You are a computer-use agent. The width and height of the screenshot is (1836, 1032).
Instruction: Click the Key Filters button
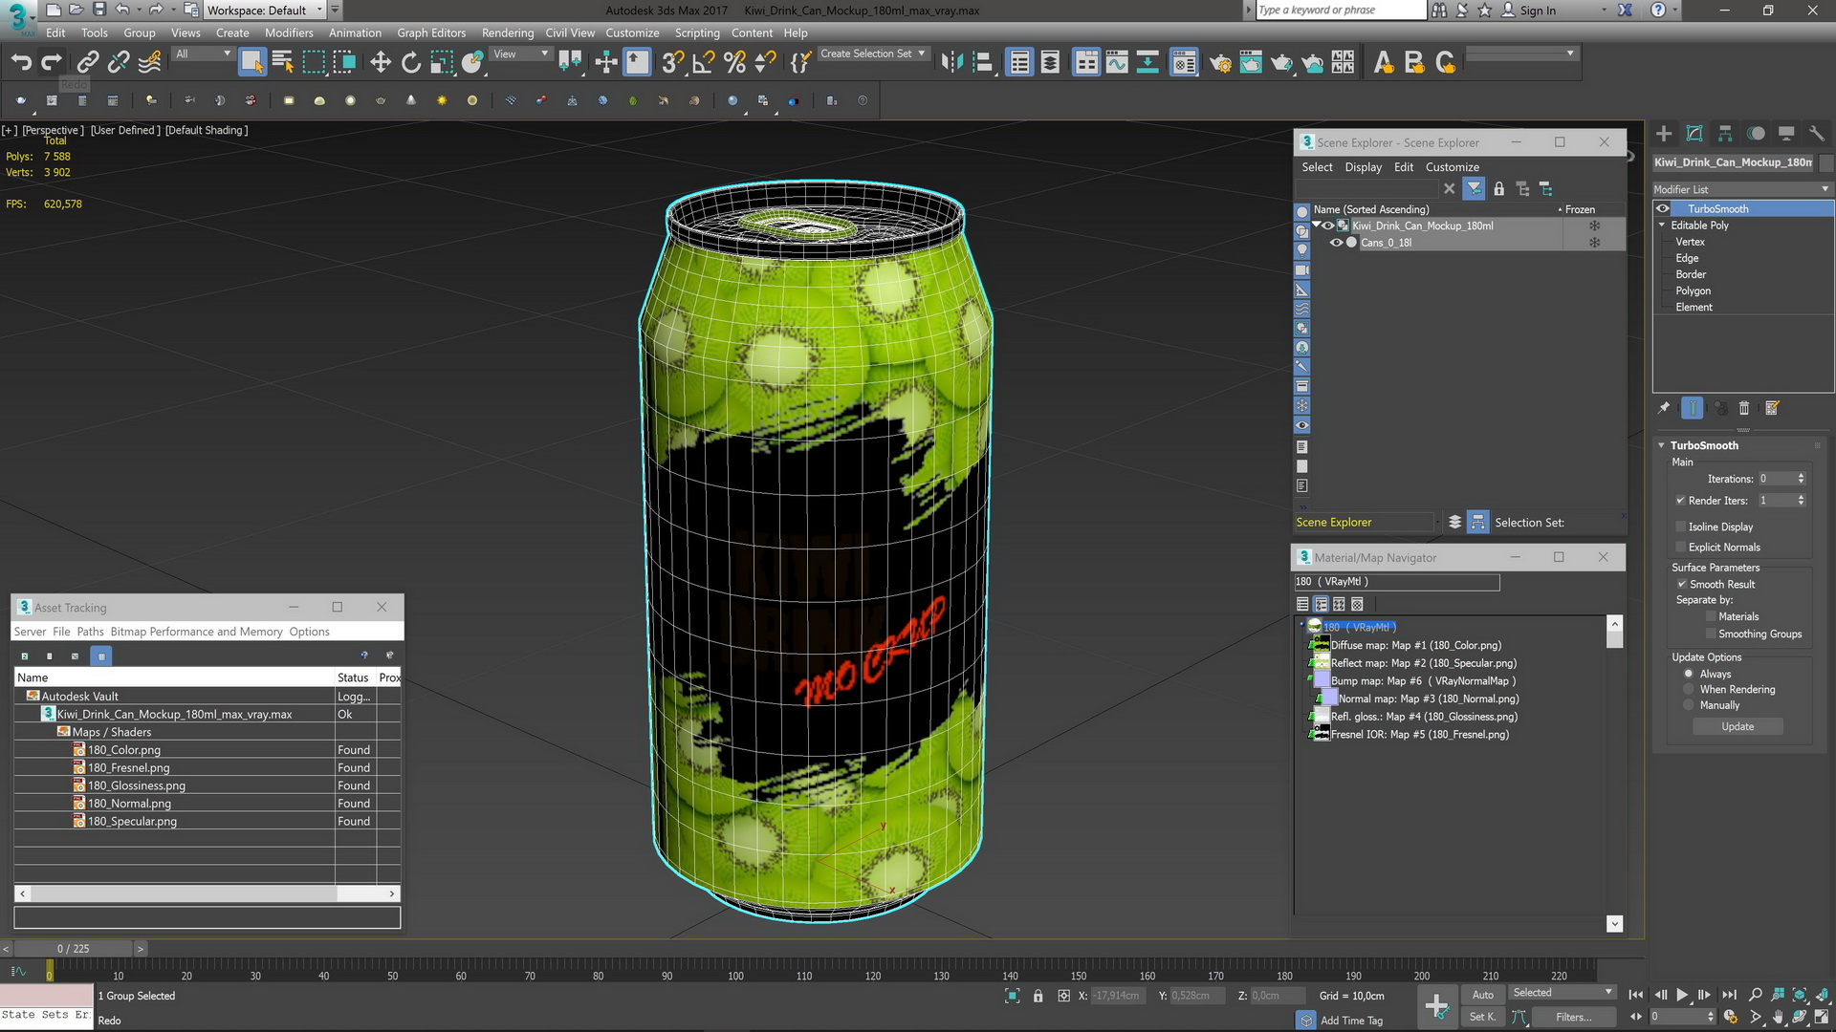[1573, 1017]
